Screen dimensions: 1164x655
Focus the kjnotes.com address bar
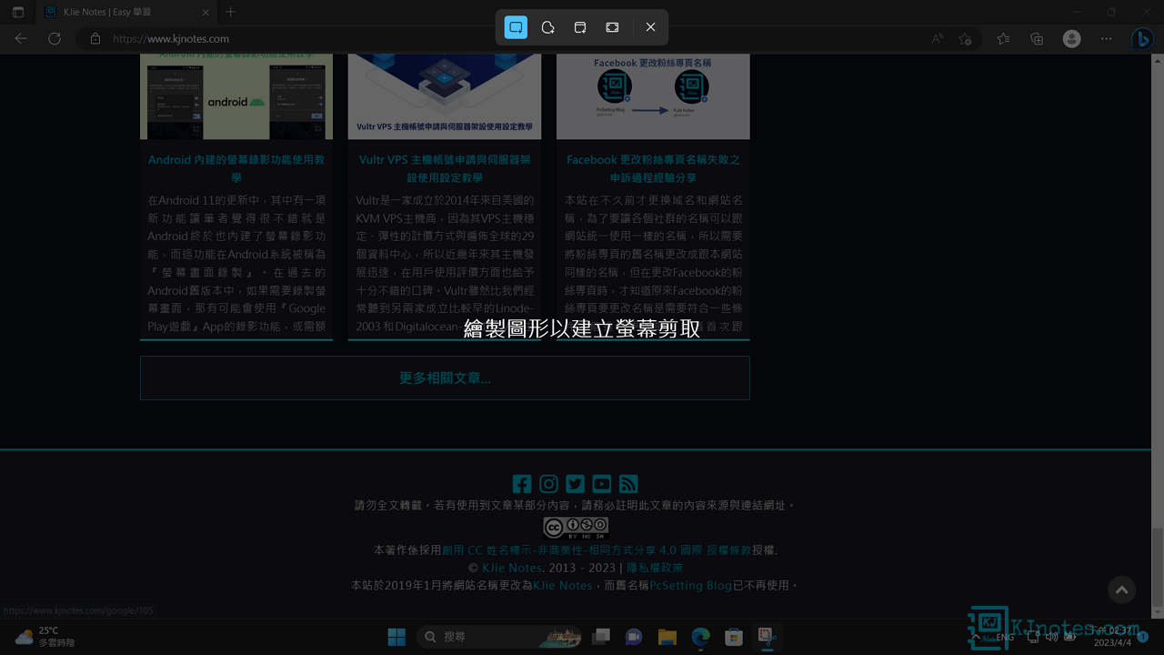point(509,39)
